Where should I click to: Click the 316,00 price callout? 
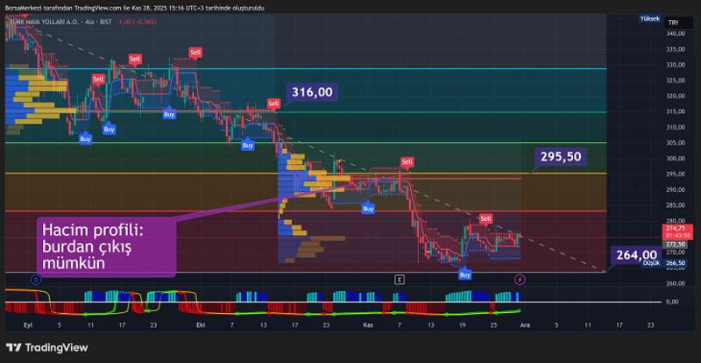[x=312, y=92]
